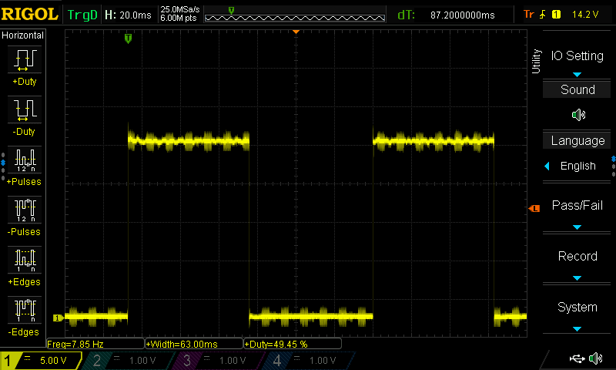Image resolution: width=616 pixels, height=370 pixels.
Task: Open the IO Setting menu
Action: coord(577,55)
